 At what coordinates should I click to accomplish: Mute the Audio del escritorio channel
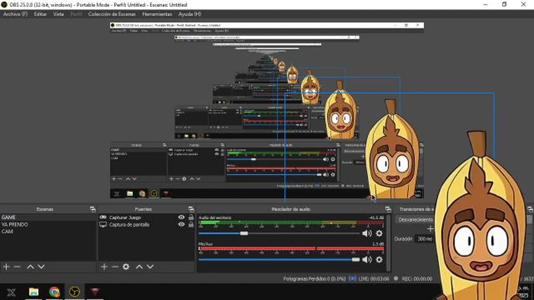(367, 234)
